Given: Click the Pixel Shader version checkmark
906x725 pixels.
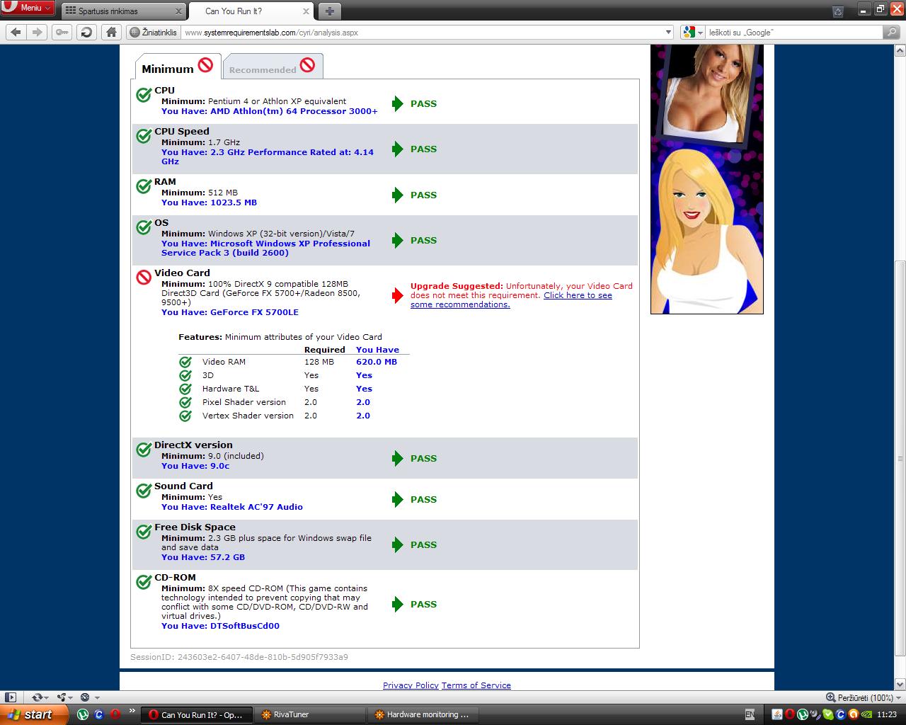Looking at the screenshot, I should (x=185, y=402).
